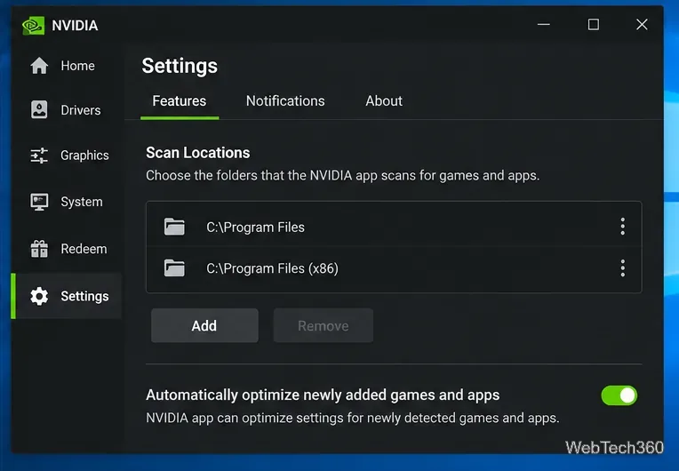
Task: Select the C:\Program Files list entry
Action: (x=394, y=225)
